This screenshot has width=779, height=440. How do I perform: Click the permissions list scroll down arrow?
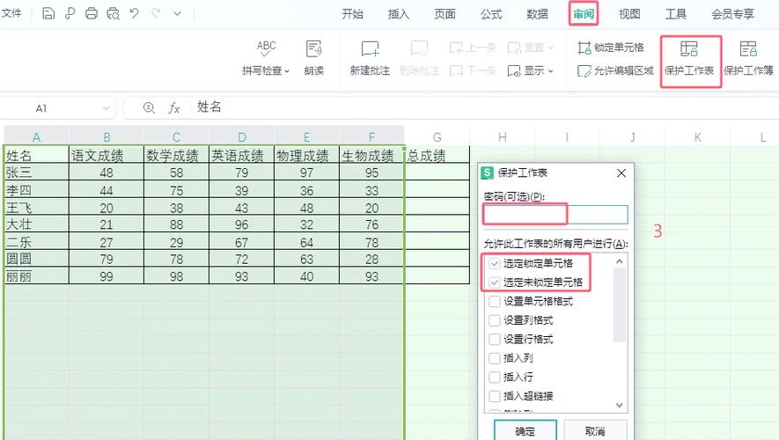pos(619,405)
